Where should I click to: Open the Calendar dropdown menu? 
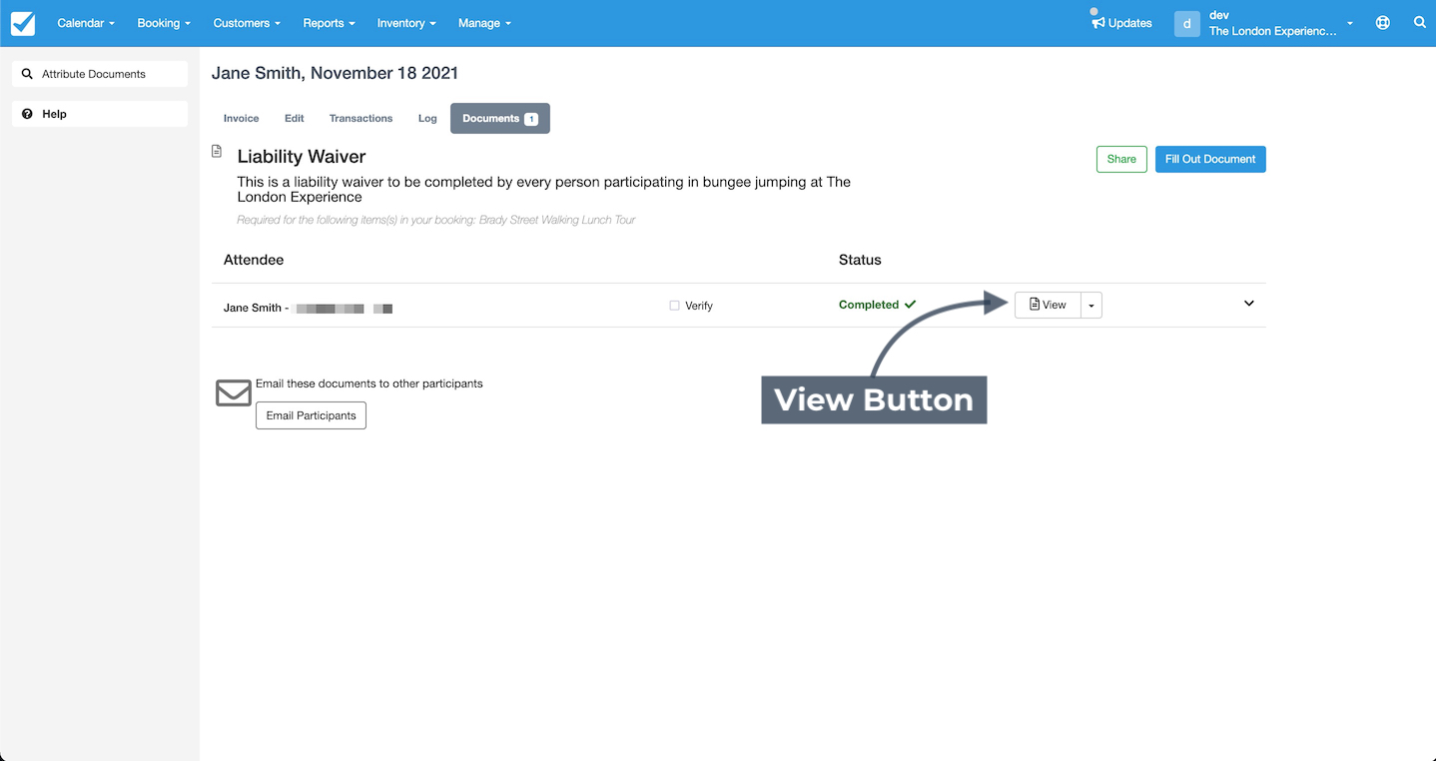pyautogui.click(x=86, y=23)
